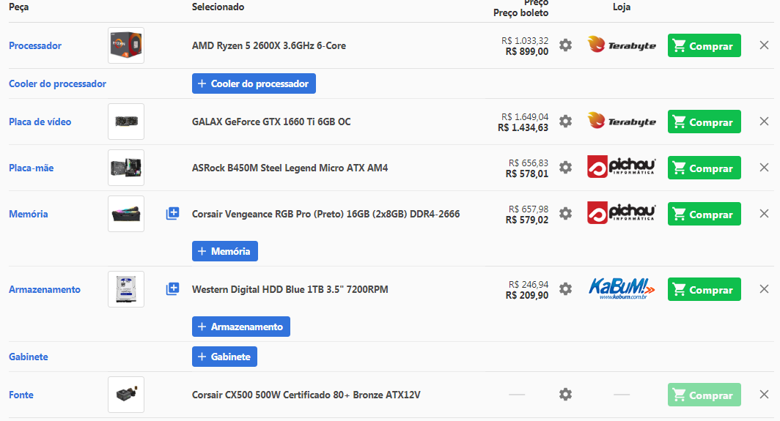Open settings gear for ASRock B450M Steel Legend
780x421 pixels.
(x=565, y=168)
